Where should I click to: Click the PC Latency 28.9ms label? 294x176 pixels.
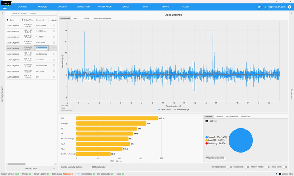pyautogui.click(x=215, y=158)
